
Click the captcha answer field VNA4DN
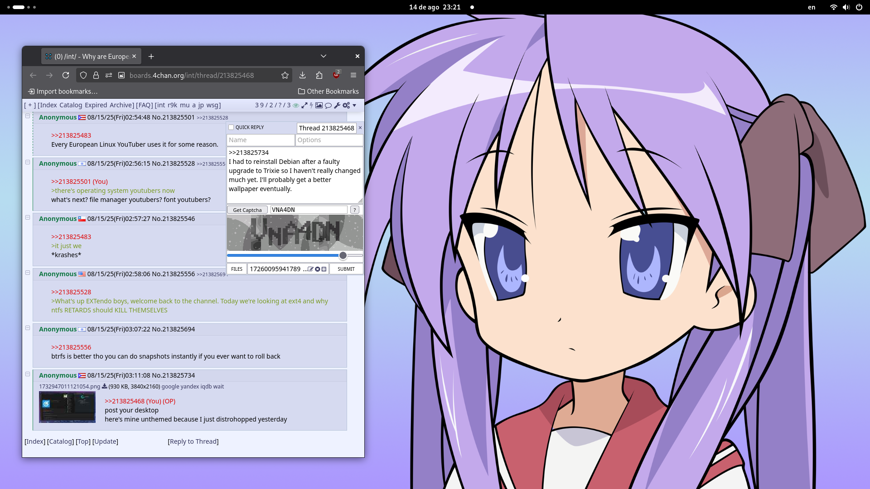coord(309,210)
